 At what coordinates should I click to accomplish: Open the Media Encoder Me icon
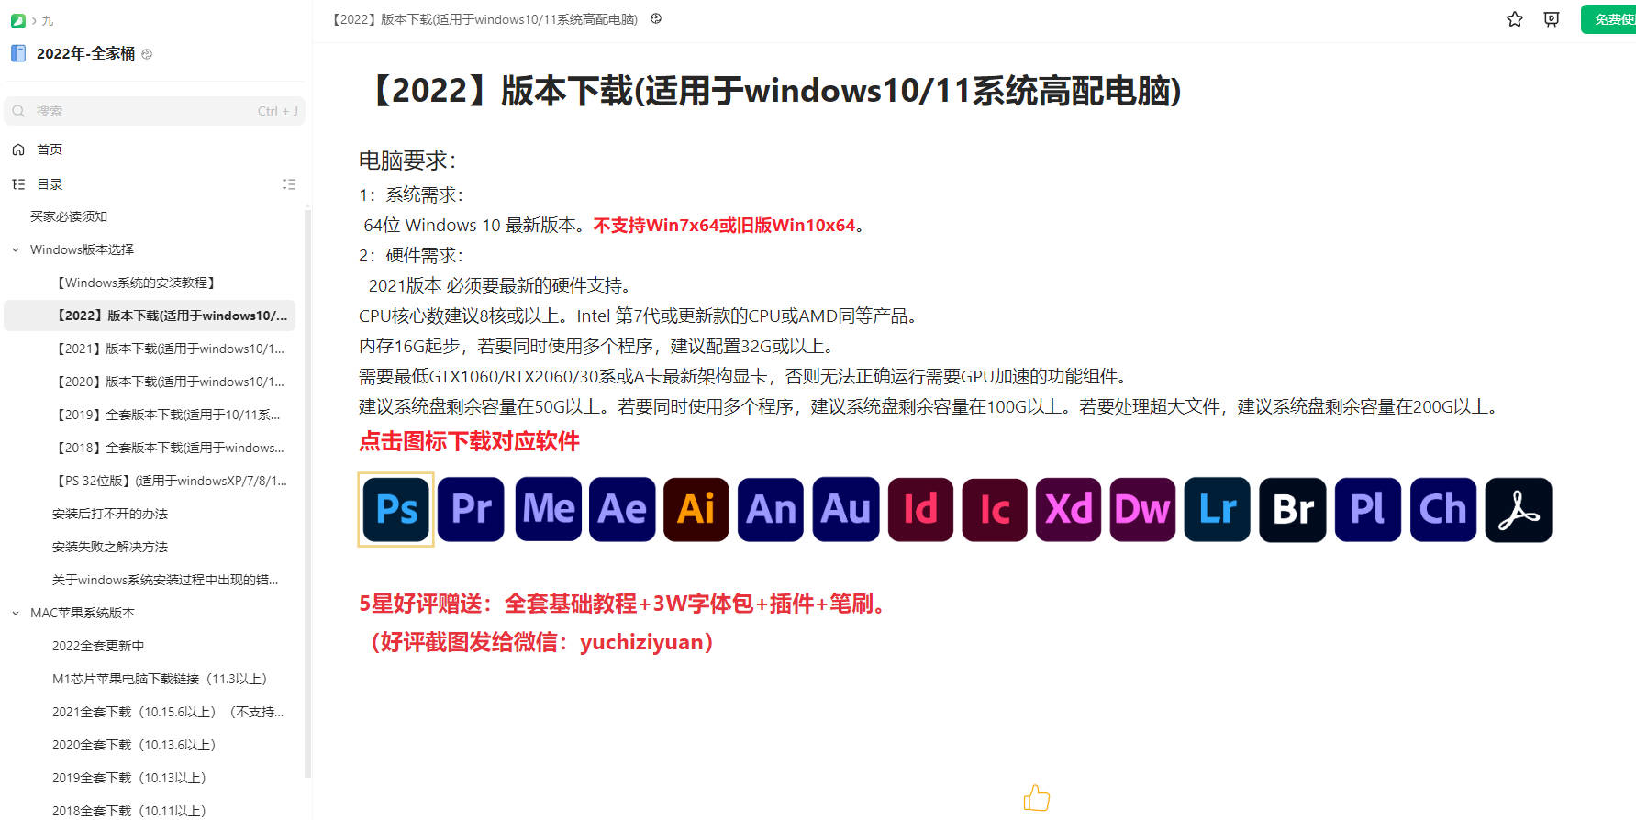[548, 510]
